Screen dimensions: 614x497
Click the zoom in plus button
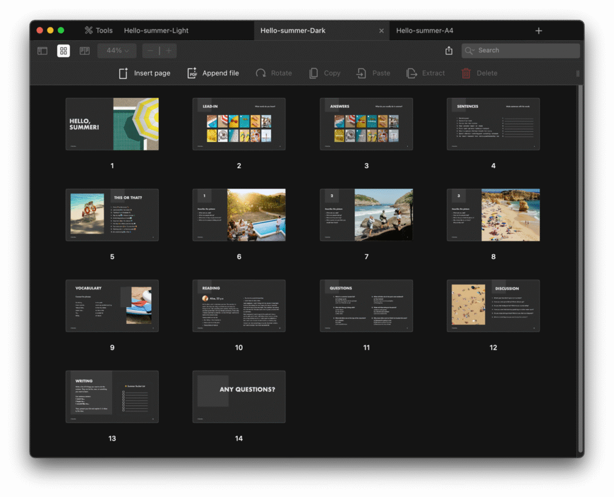[x=168, y=51]
